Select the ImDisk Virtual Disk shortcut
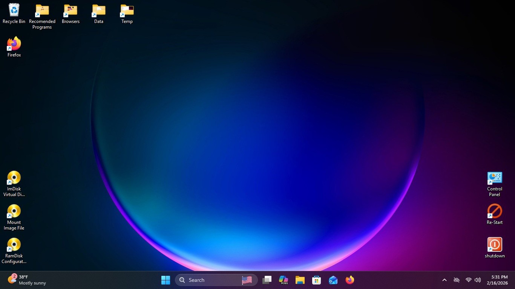Viewport: 515px width, 289px height. pyautogui.click(x=14, y=184)
